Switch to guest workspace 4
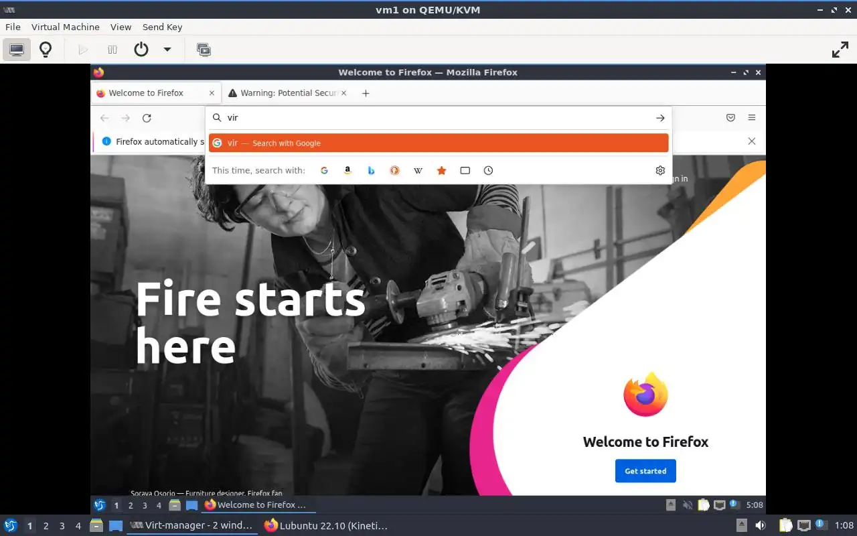Screen dimensions: 857x536 tap(159, 505)
